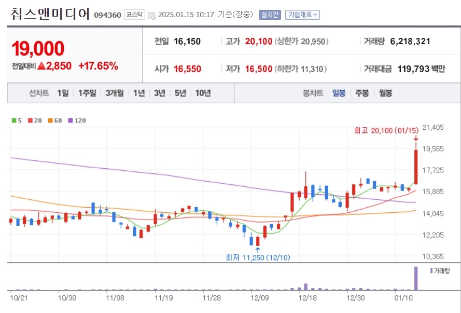This screenshot has width=461, height=313.
Task: Click the stock code 094360
Action: 108,15
